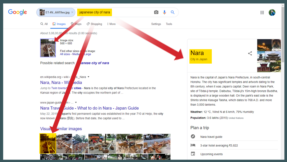The image size is (287, 162).
Task: Share the Nara knowledge panel
Action: (250, 54)
